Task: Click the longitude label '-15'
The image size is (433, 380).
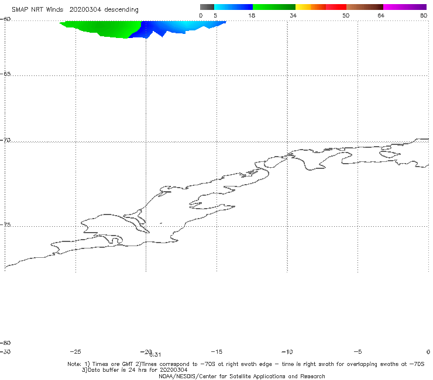Action: pos(216,351)
